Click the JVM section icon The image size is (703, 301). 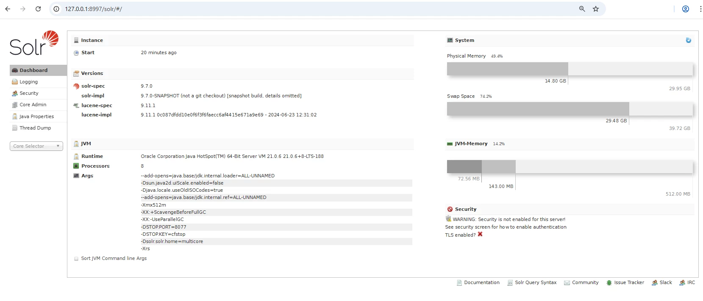pyautogui.click(x=76, y=144)
